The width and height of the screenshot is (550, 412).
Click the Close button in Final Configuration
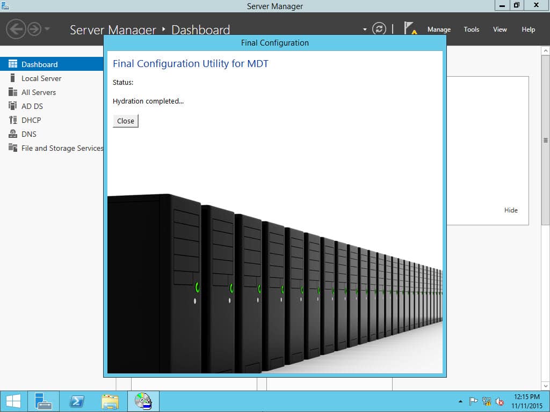pyautogui.click(x=126, y=121)
